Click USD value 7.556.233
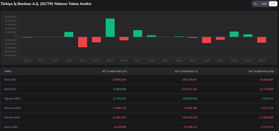279x131 pixels. tap(267, 98)
